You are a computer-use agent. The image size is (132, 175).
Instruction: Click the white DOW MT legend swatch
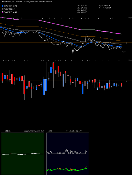(x=3, y=9)
